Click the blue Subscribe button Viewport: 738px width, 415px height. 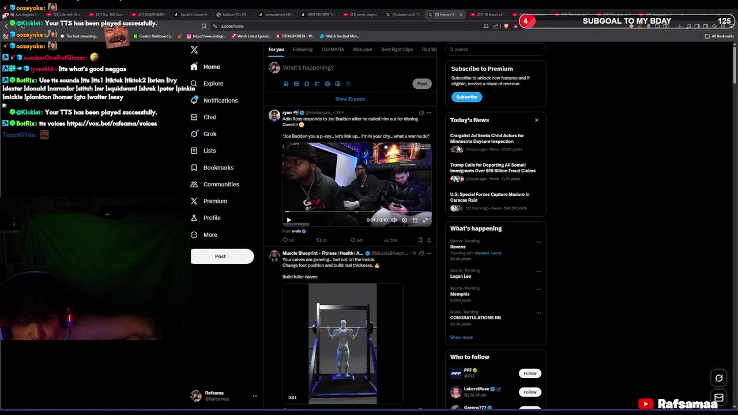click(x=466, y=97)
